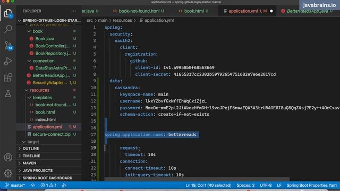Change language mode Spring Boot Properties Yaml
The image size is (340, 191).
[312, 185]
